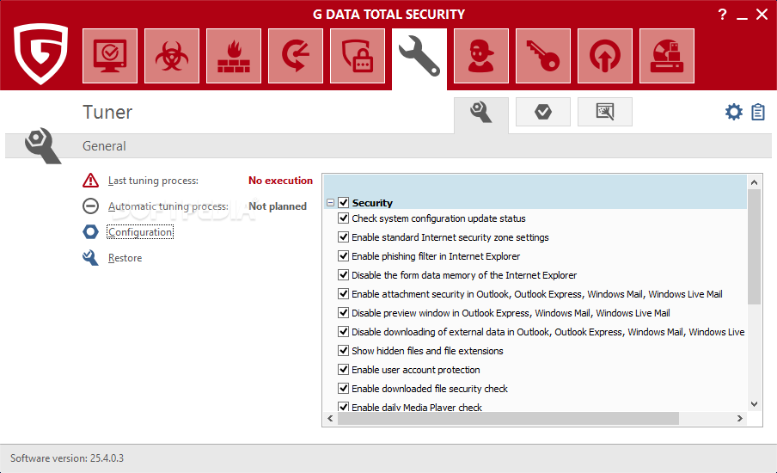Viewport: 777px width, 473px height.
Task: Open the Restore link
Action: [125, 258]
